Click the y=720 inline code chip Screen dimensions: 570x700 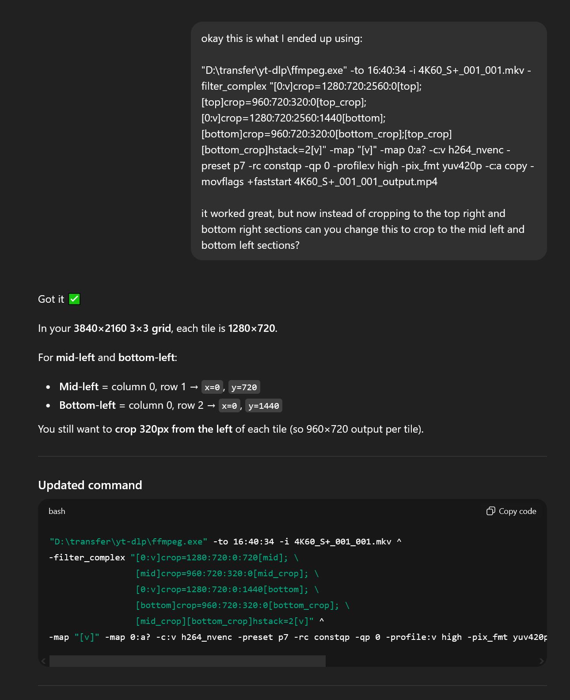click(244, 387)
